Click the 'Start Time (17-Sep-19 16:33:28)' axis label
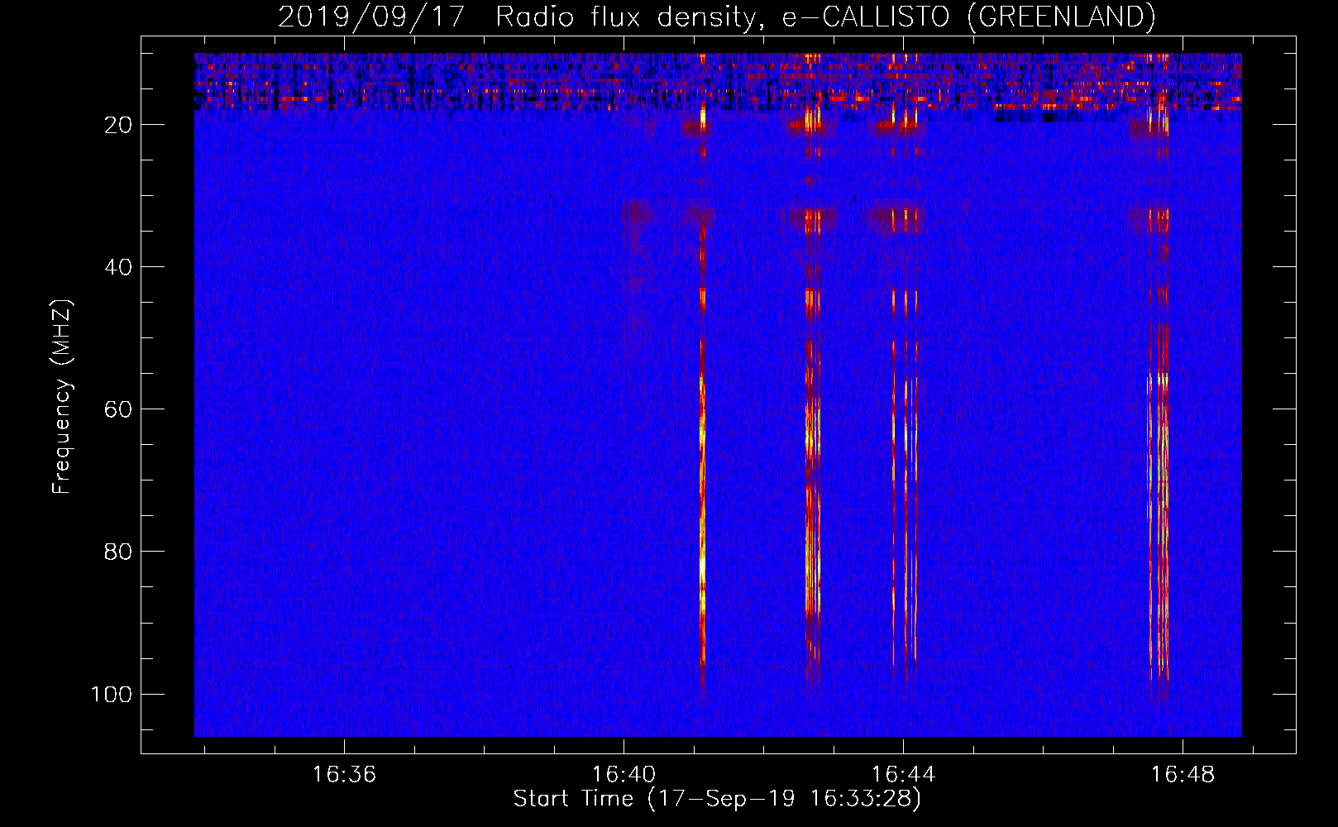1338x827 pixels. click(x=717, y=799)
